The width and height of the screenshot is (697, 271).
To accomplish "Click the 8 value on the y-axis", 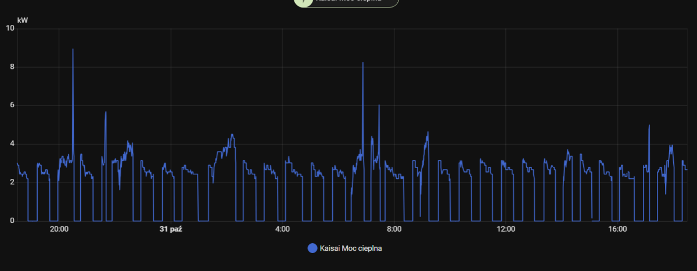I will (12, 67).
